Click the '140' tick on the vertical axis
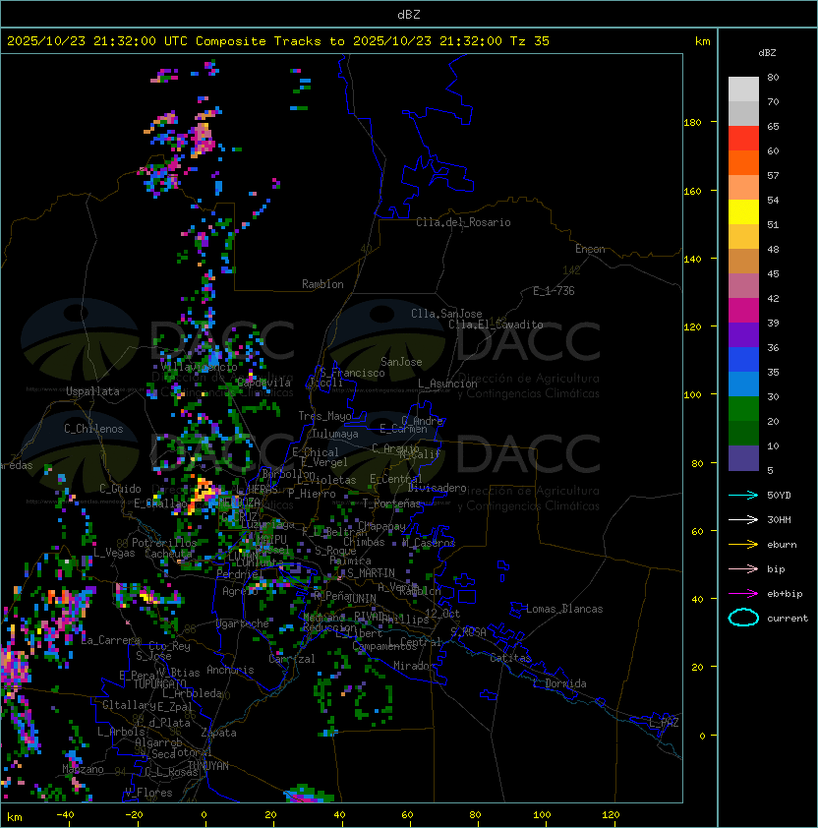The image size is (818, 828). (x=692, y=259)
